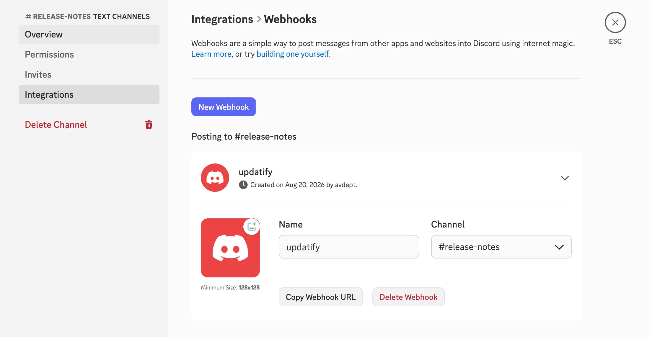Open the Permissions settings tab
Viewport: 652px width, 337px height.
[x=89, y=54]
